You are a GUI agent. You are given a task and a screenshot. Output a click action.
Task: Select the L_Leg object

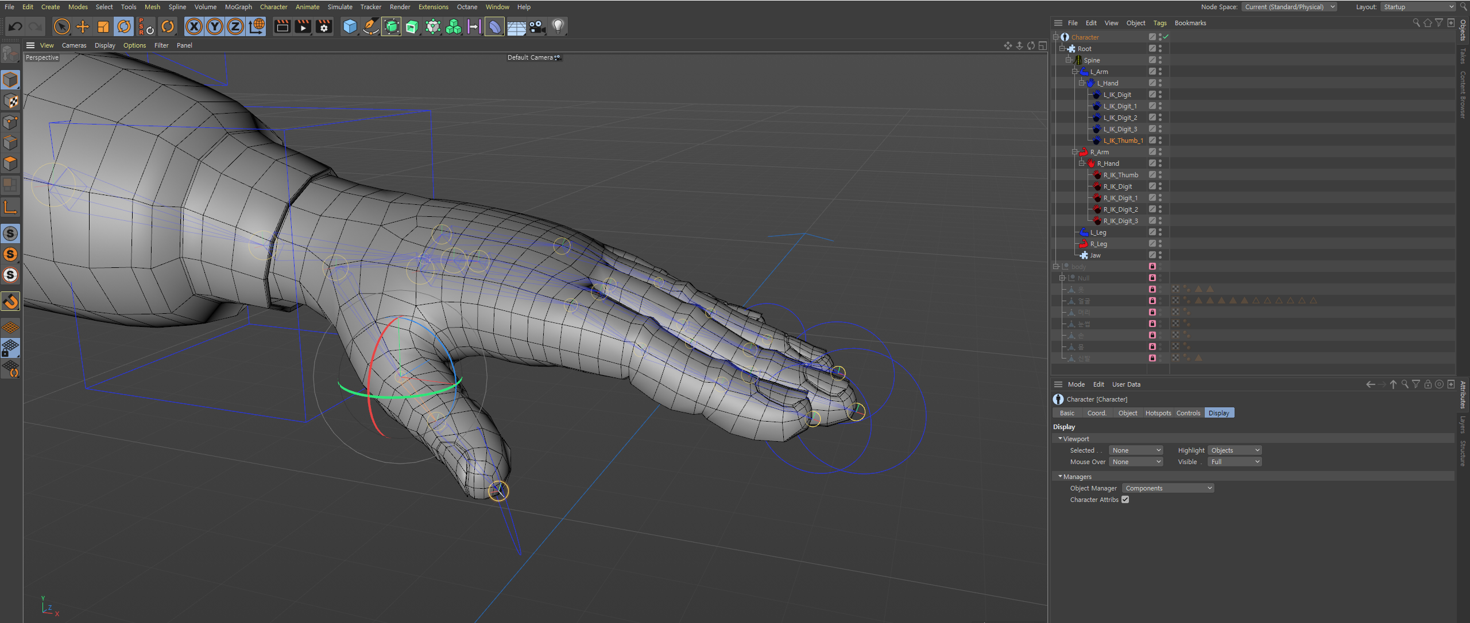[1098, 232]
